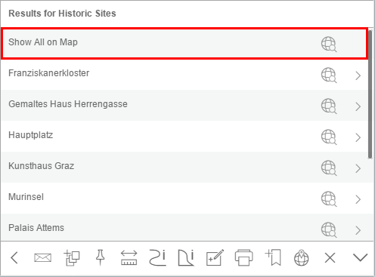Zoom to Murinsel globe icon
Image resolution: width=375 pixels, height=277 pixels.
point(329,199)
